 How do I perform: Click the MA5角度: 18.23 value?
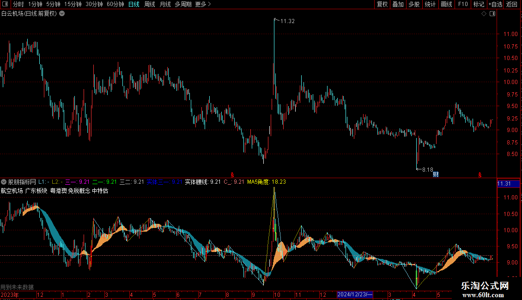coord(267,182)
